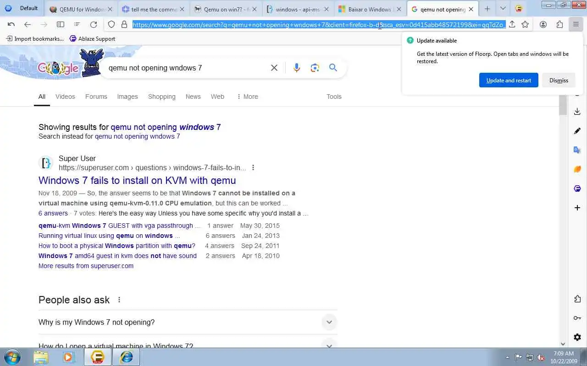Switch to QEMU for Windows tab
This screenshot has width=587, height=366.
81,9
